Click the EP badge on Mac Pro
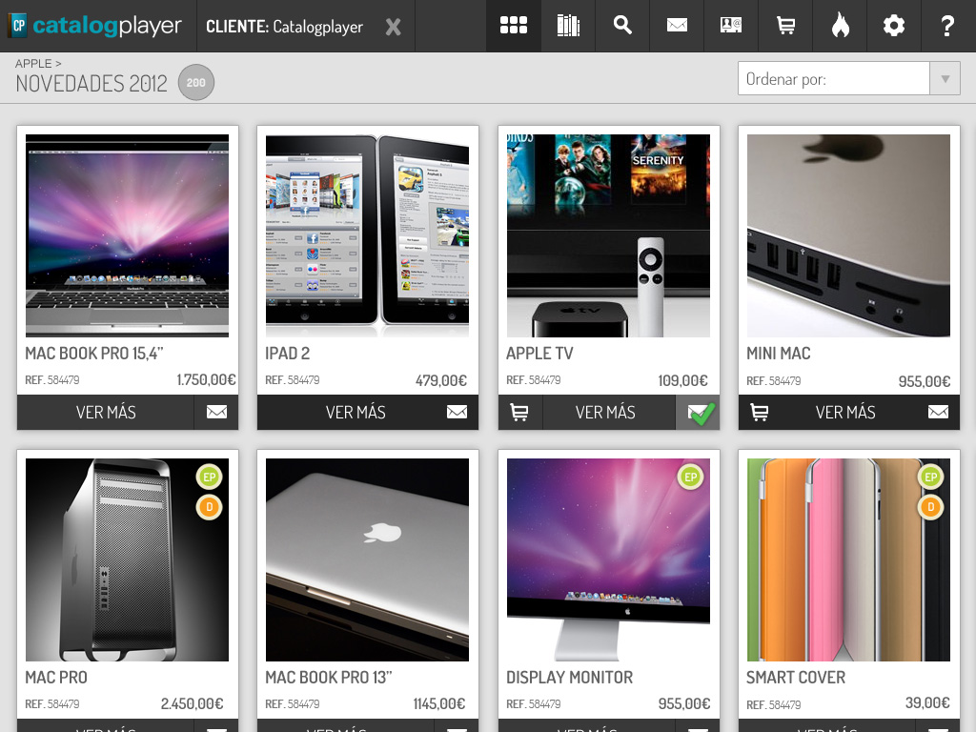This screenshot has height=732, width=976. [x=209, y=478]
